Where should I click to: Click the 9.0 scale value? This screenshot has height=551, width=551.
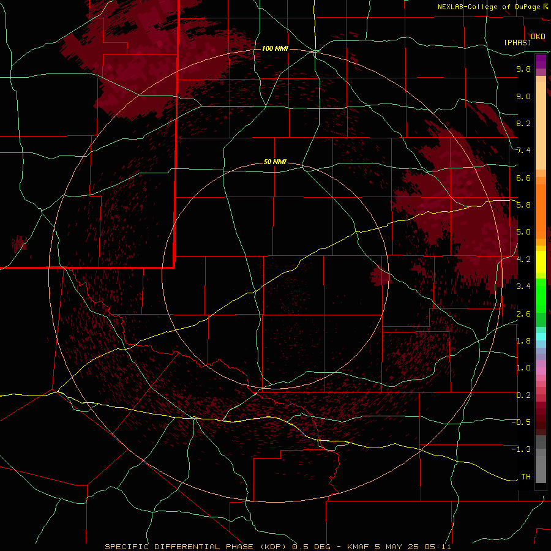coord(523,96)
